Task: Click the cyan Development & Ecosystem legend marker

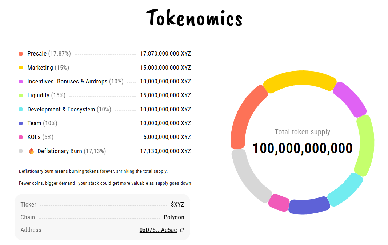Action: point(20,109)
